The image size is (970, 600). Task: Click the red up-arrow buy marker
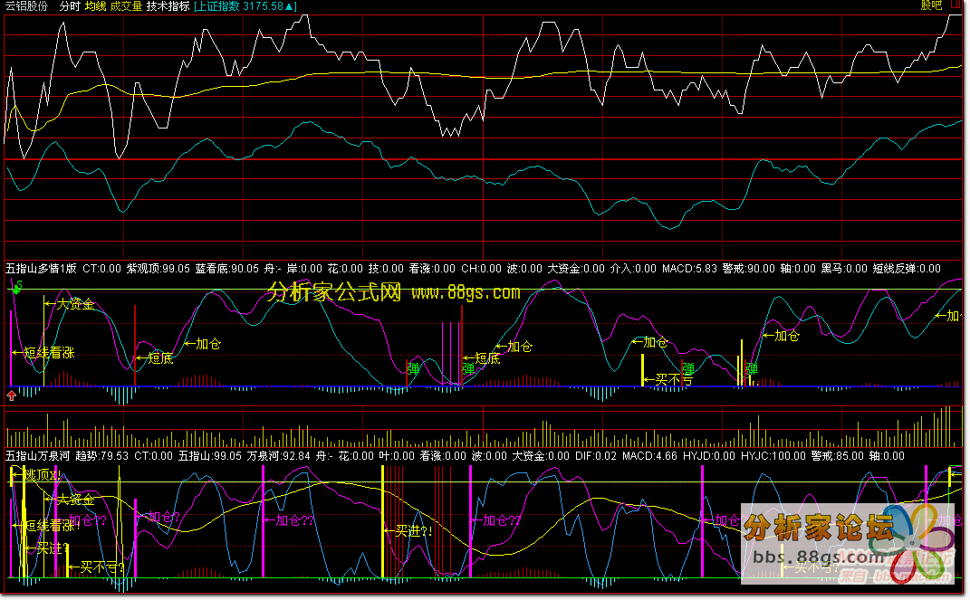[x=12, y=395]
